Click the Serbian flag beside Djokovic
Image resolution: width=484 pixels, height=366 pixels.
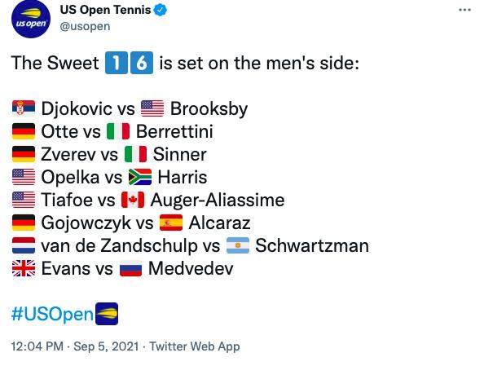click(x=24, y=108)
